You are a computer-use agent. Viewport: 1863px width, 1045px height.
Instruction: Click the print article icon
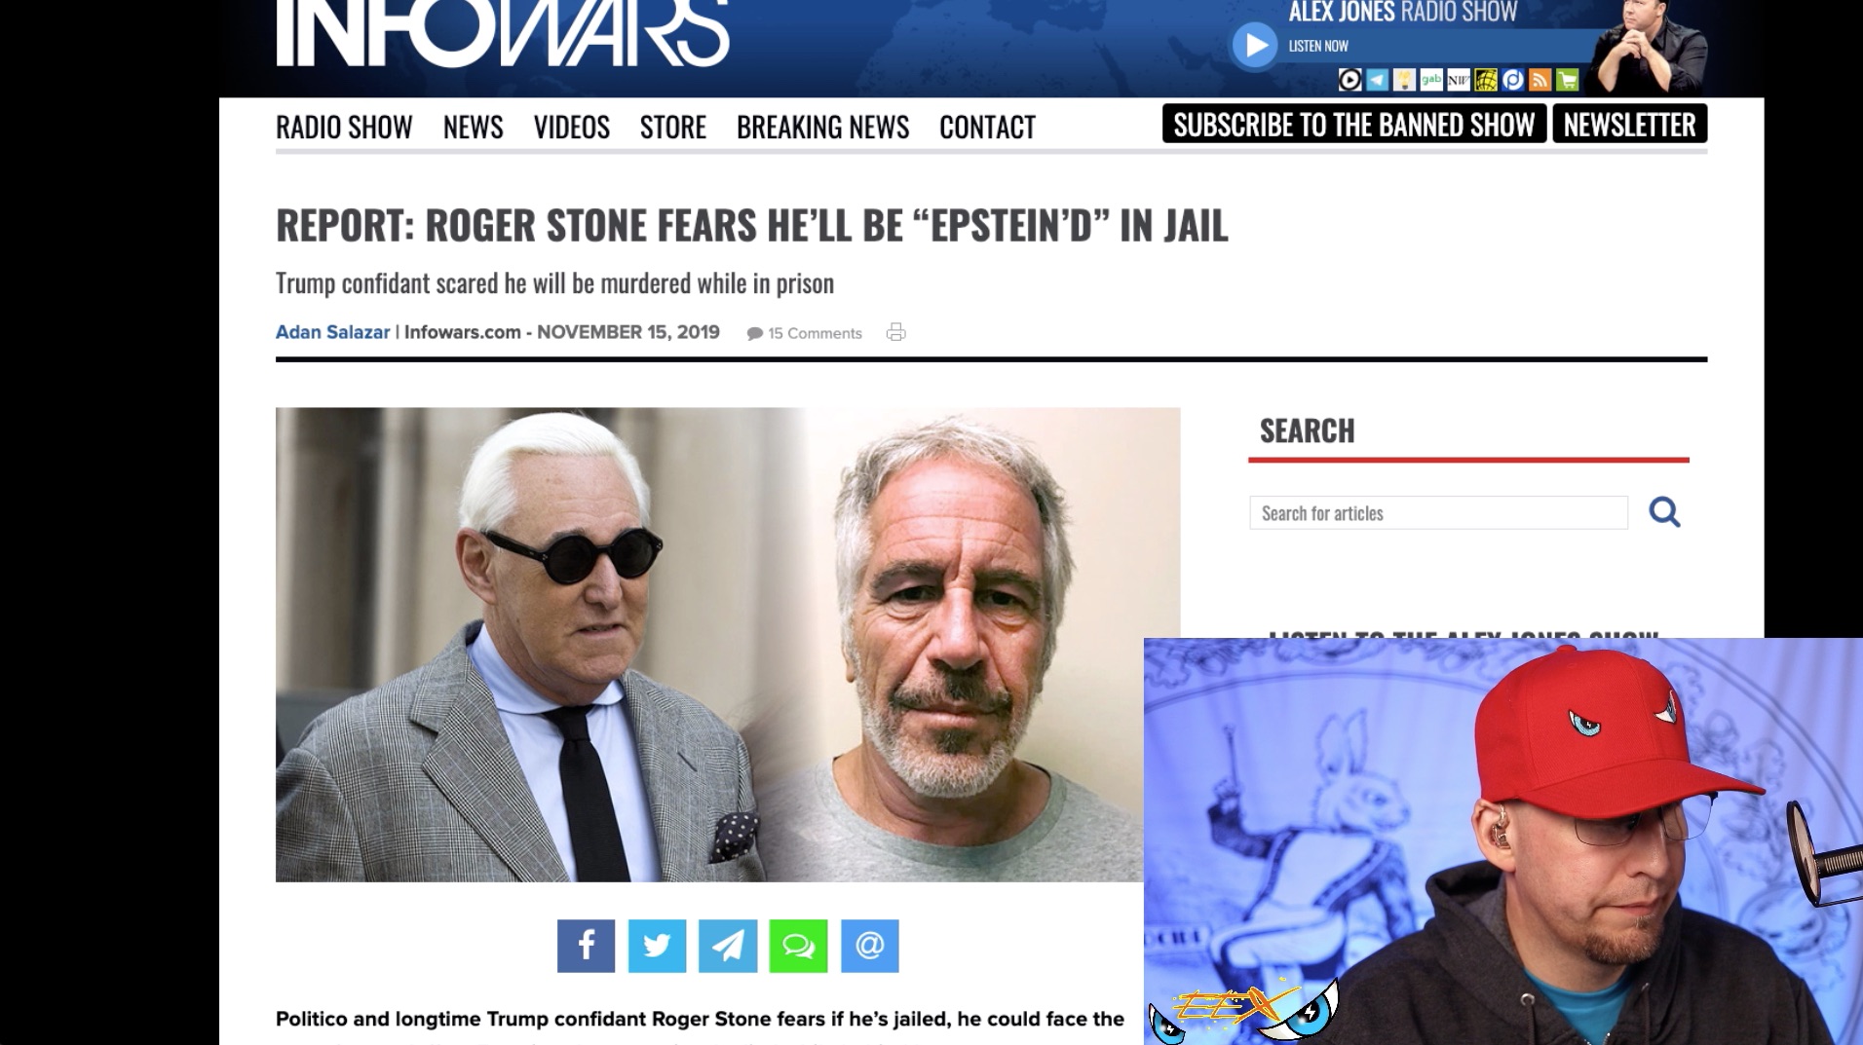pos(895,332)
